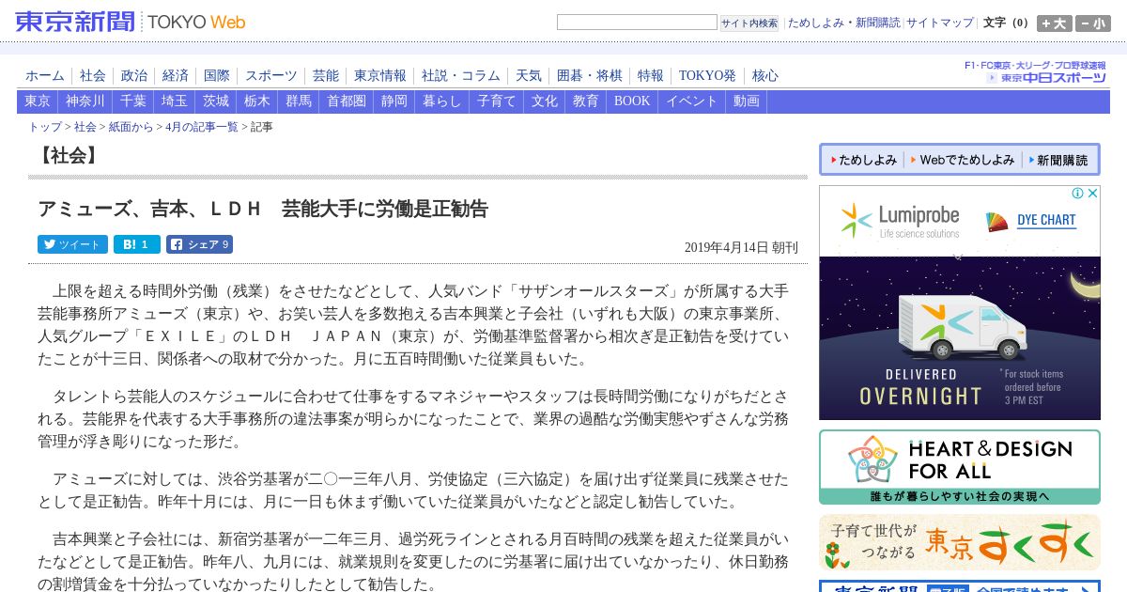Image resolution: width=1127 pixels, height=592 pixels.
Task: Select the 静岡 regional tab
Action: (x=394, y=101)
